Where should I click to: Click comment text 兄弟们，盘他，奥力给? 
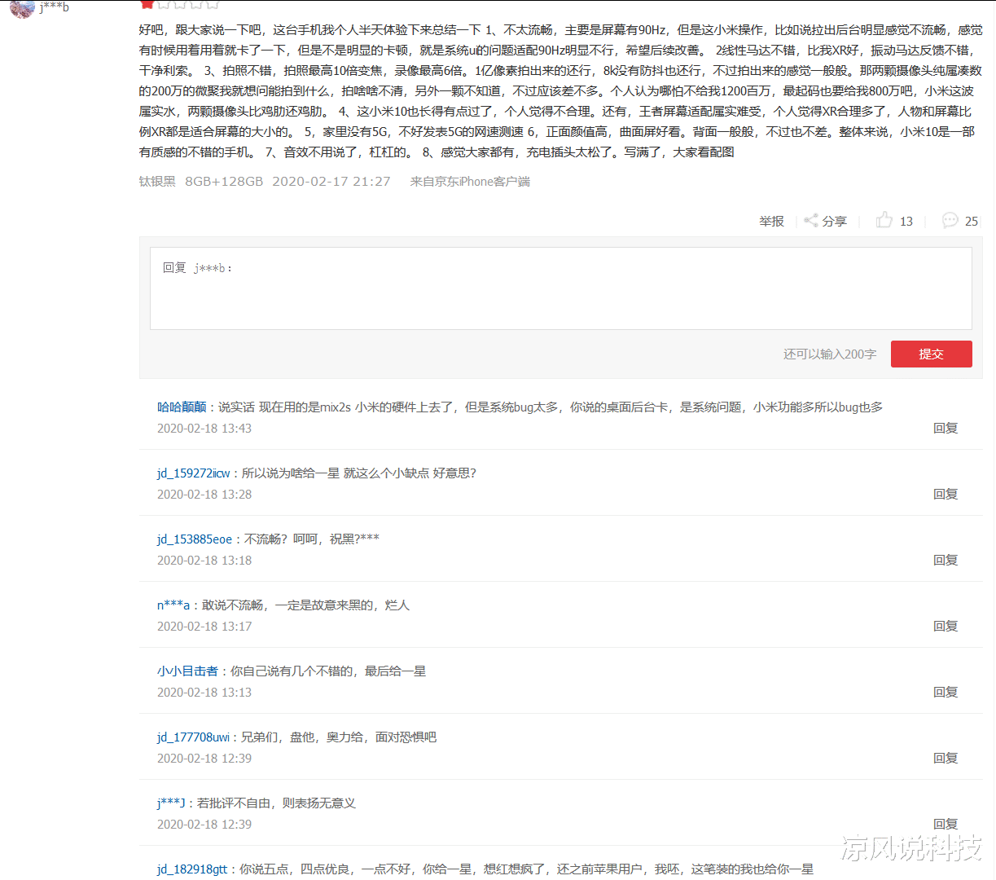[x=302, y=737]
